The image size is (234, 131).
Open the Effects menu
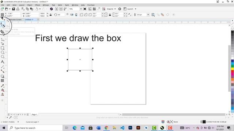click(x=37, y=5)
